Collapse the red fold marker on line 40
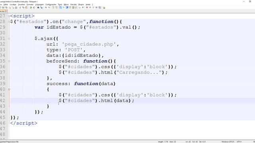Screen dimensions: 255x143 pos(9,89)
